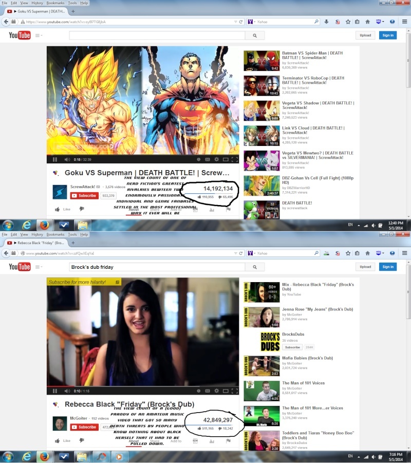This screenshot has height=463, width=411.
Task: Pause the Goku VS Superman video
Action: coord(54,159)
